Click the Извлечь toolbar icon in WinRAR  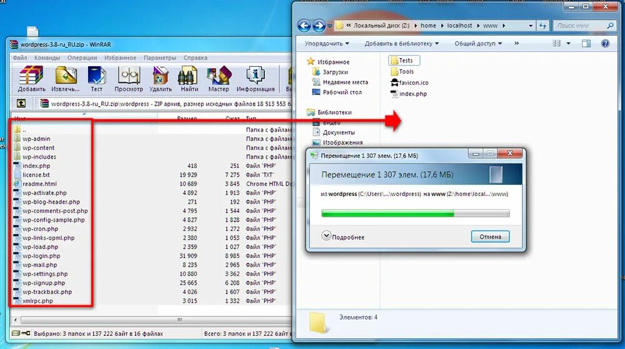[x=66, y=79]
